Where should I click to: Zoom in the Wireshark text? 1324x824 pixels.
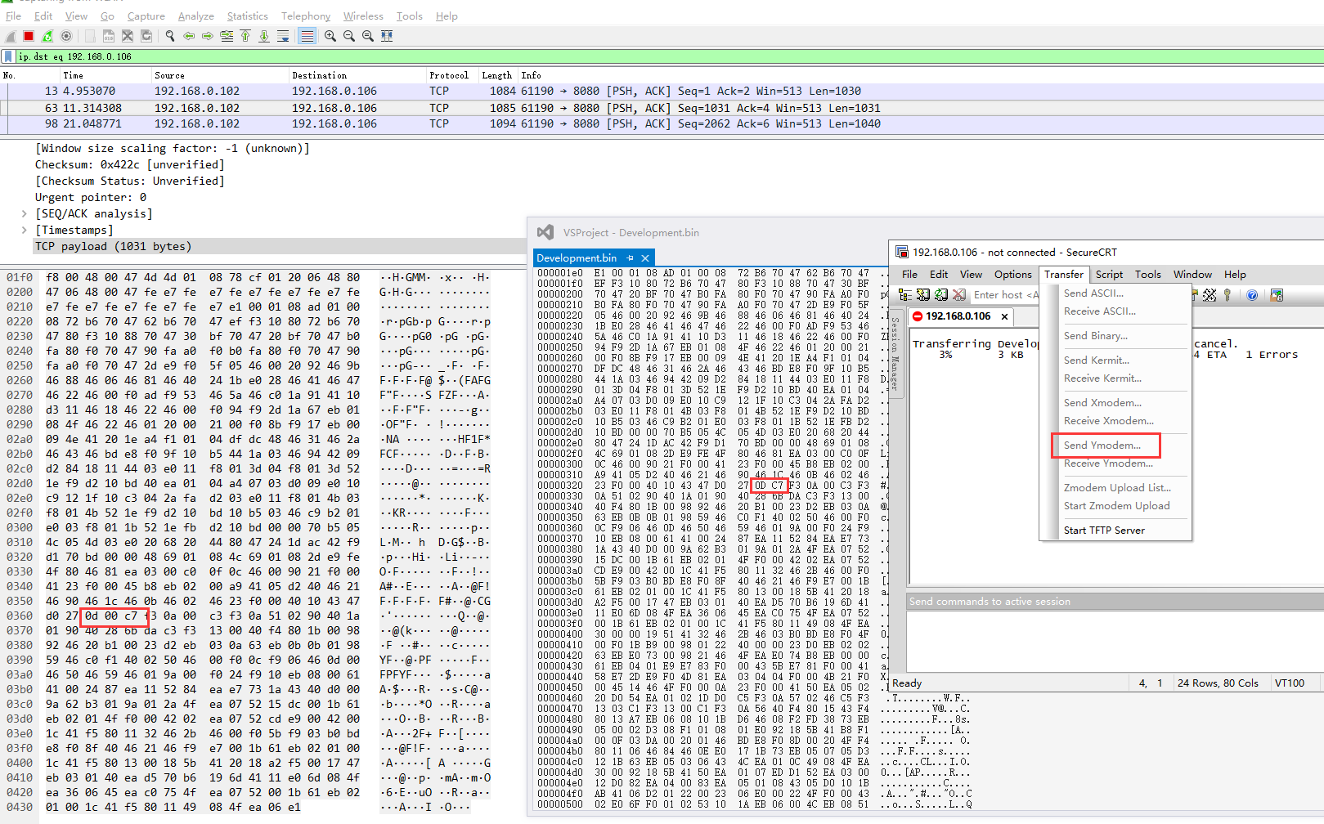coord(330,36)
